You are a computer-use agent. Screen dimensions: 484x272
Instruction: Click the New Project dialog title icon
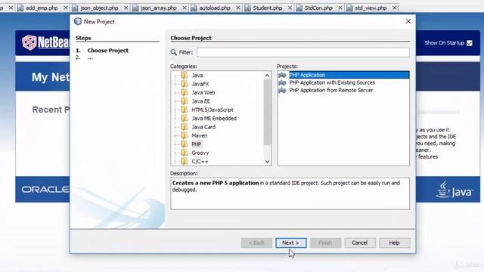pyautogui.click(x=78, y=21)
